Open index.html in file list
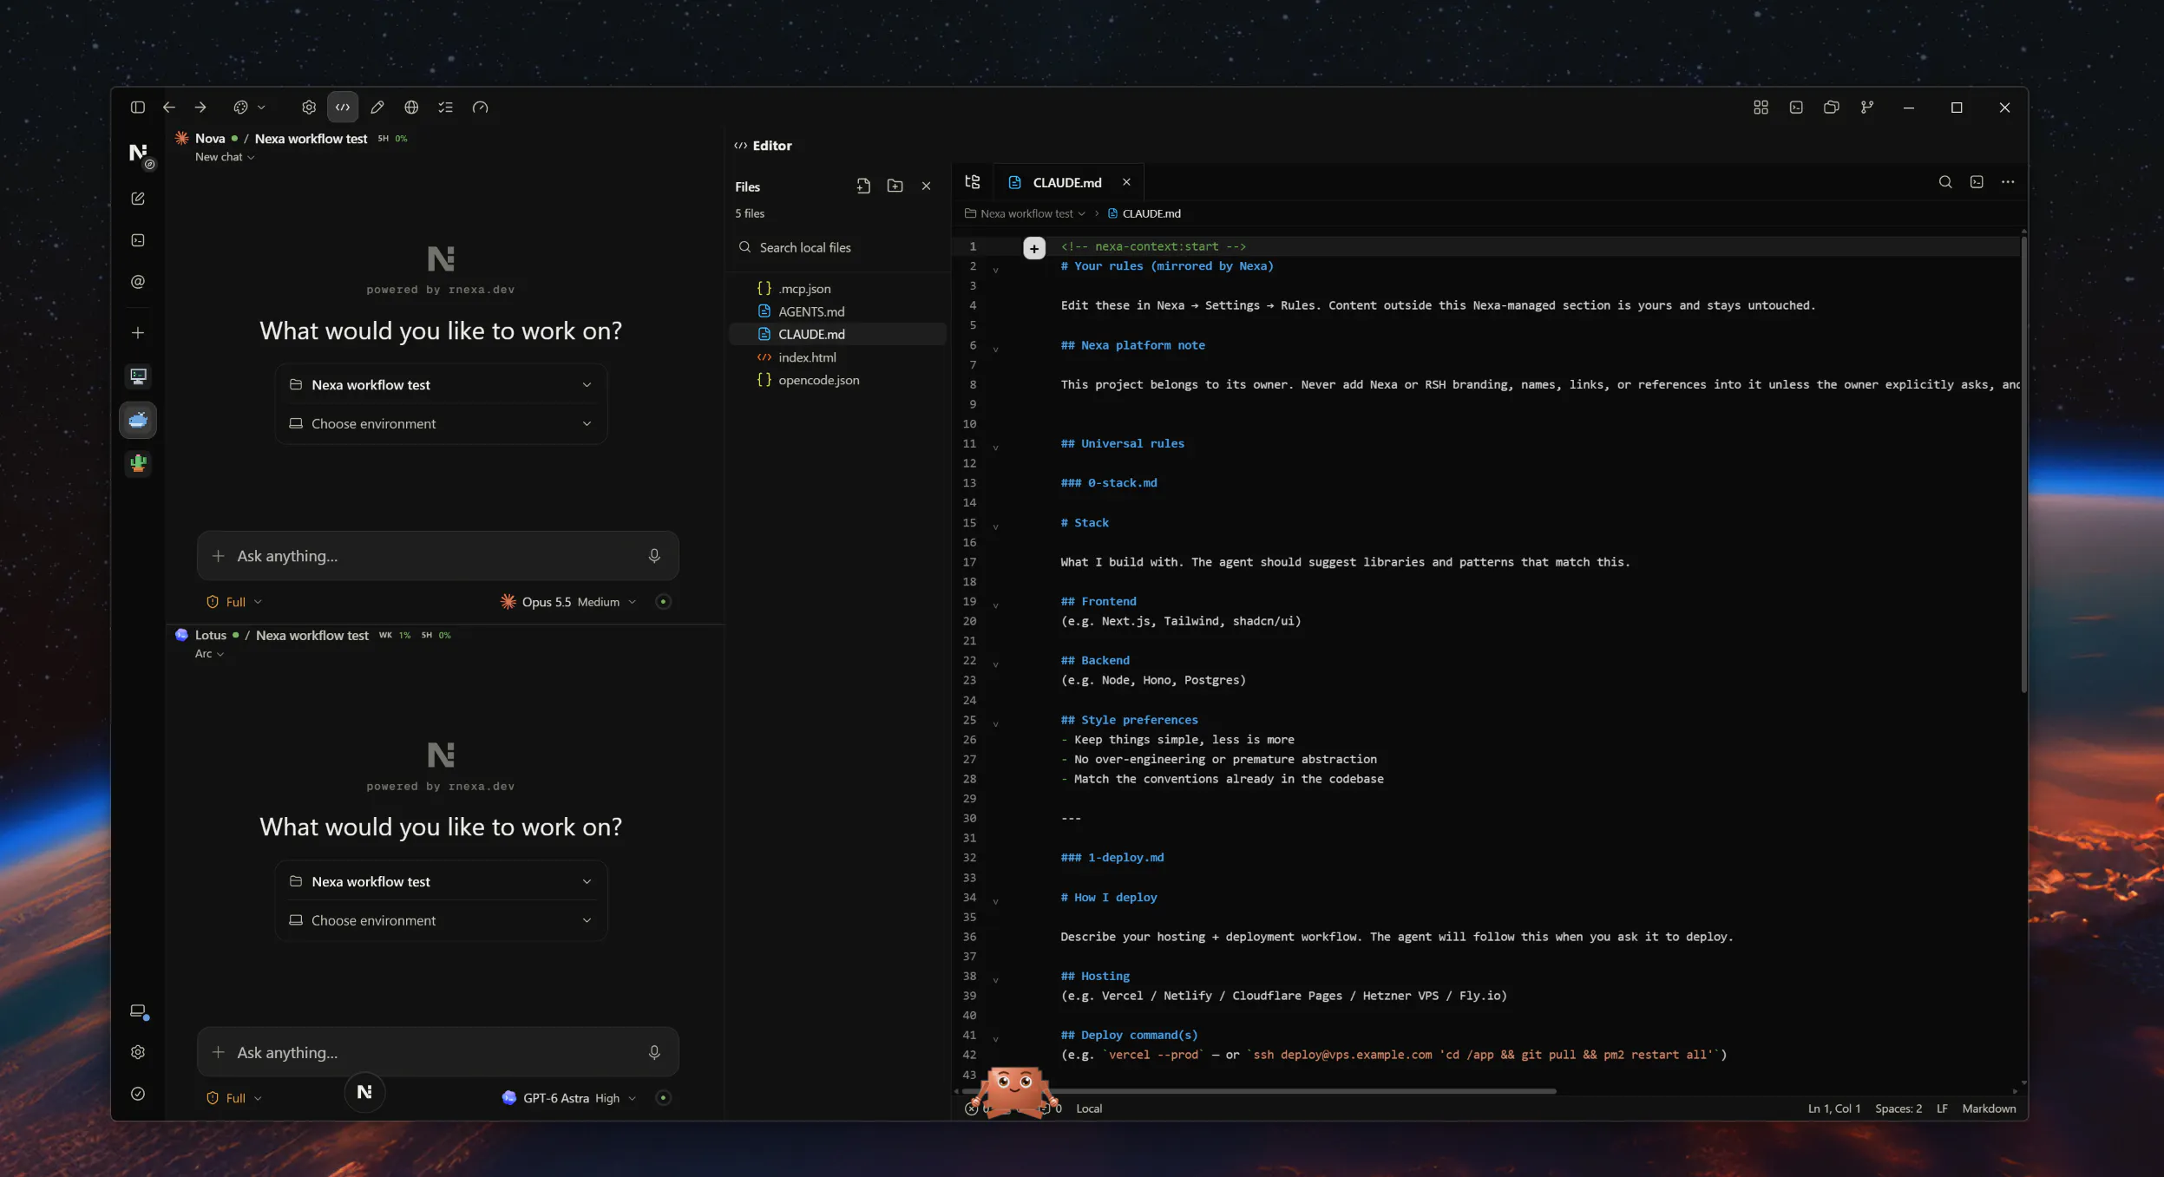This screenshot has height=1177, width=2164. (837, 357)
